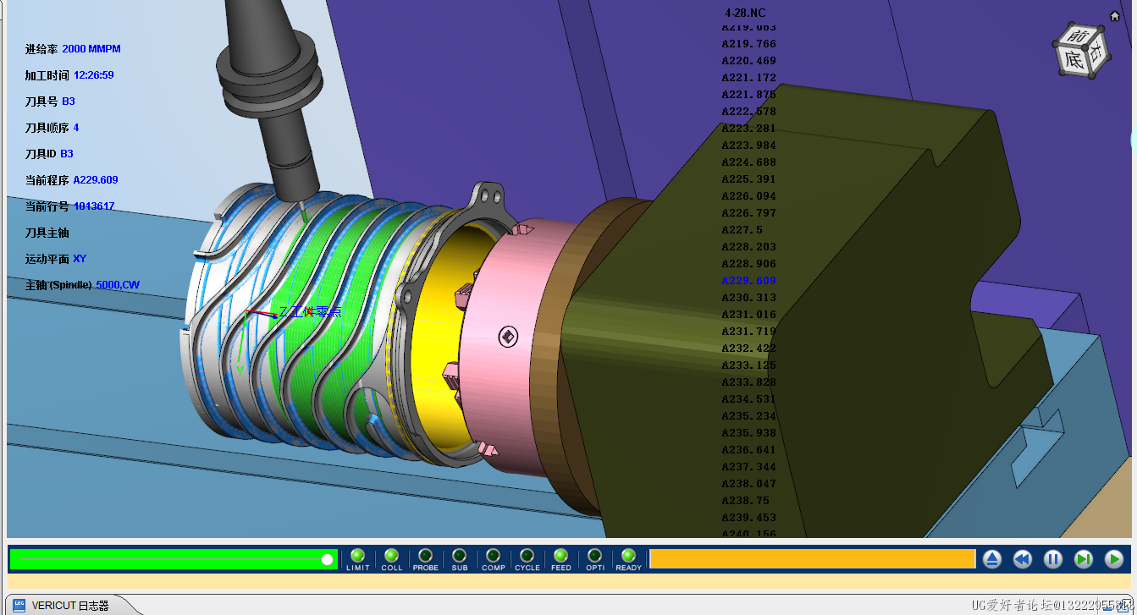The height and width of the screenshot is (615, 1137).
Task: Click NC line A230.313
Action: click(x=748, y=298)
